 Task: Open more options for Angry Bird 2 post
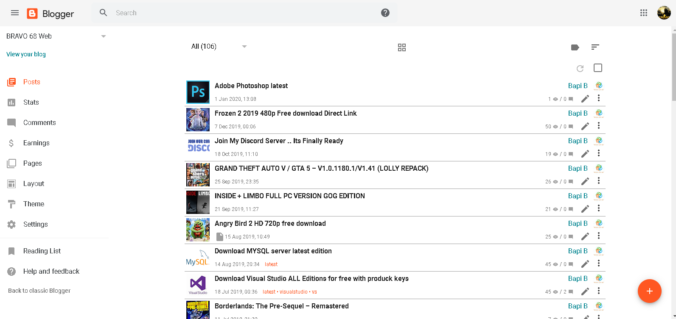[599, 236]
